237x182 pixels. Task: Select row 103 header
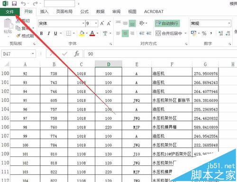5,100
